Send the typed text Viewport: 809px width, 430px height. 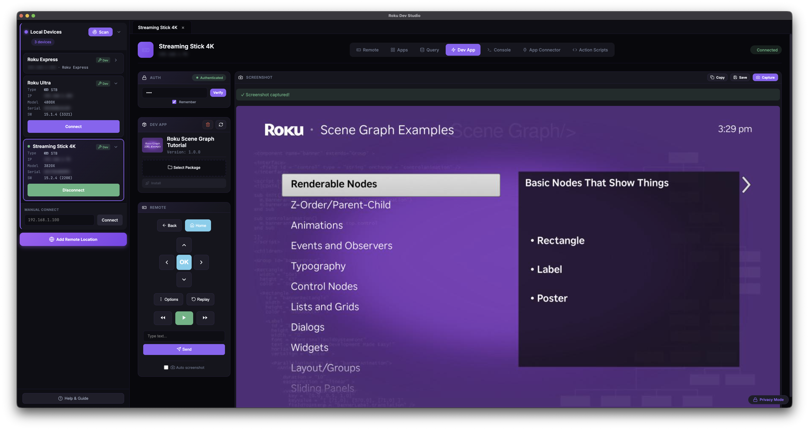(x=184, y=349)
